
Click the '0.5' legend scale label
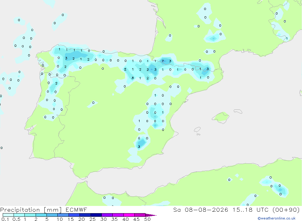click(x=16, y=219)
